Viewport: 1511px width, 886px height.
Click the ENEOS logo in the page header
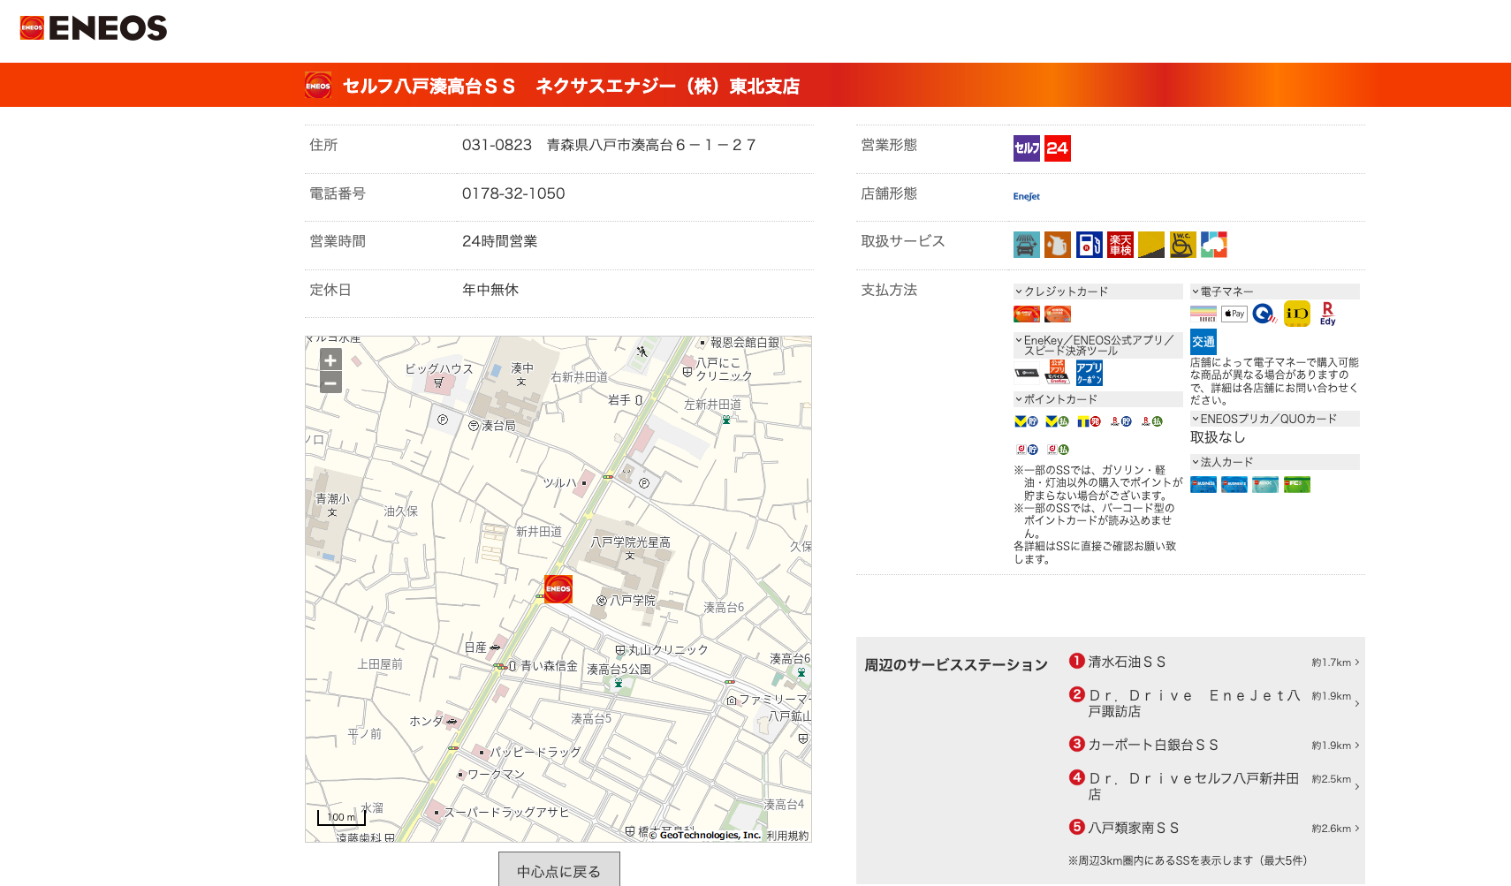click(94, 28)
